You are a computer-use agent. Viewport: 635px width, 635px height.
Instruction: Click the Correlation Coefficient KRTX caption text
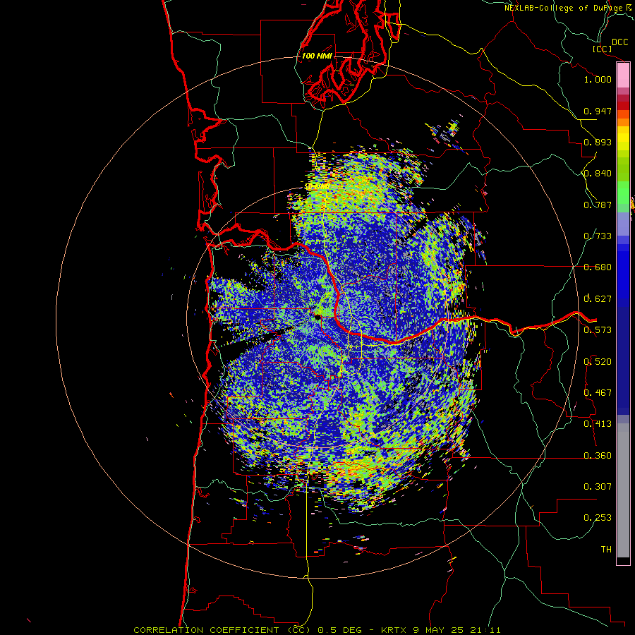click(317, 630)
